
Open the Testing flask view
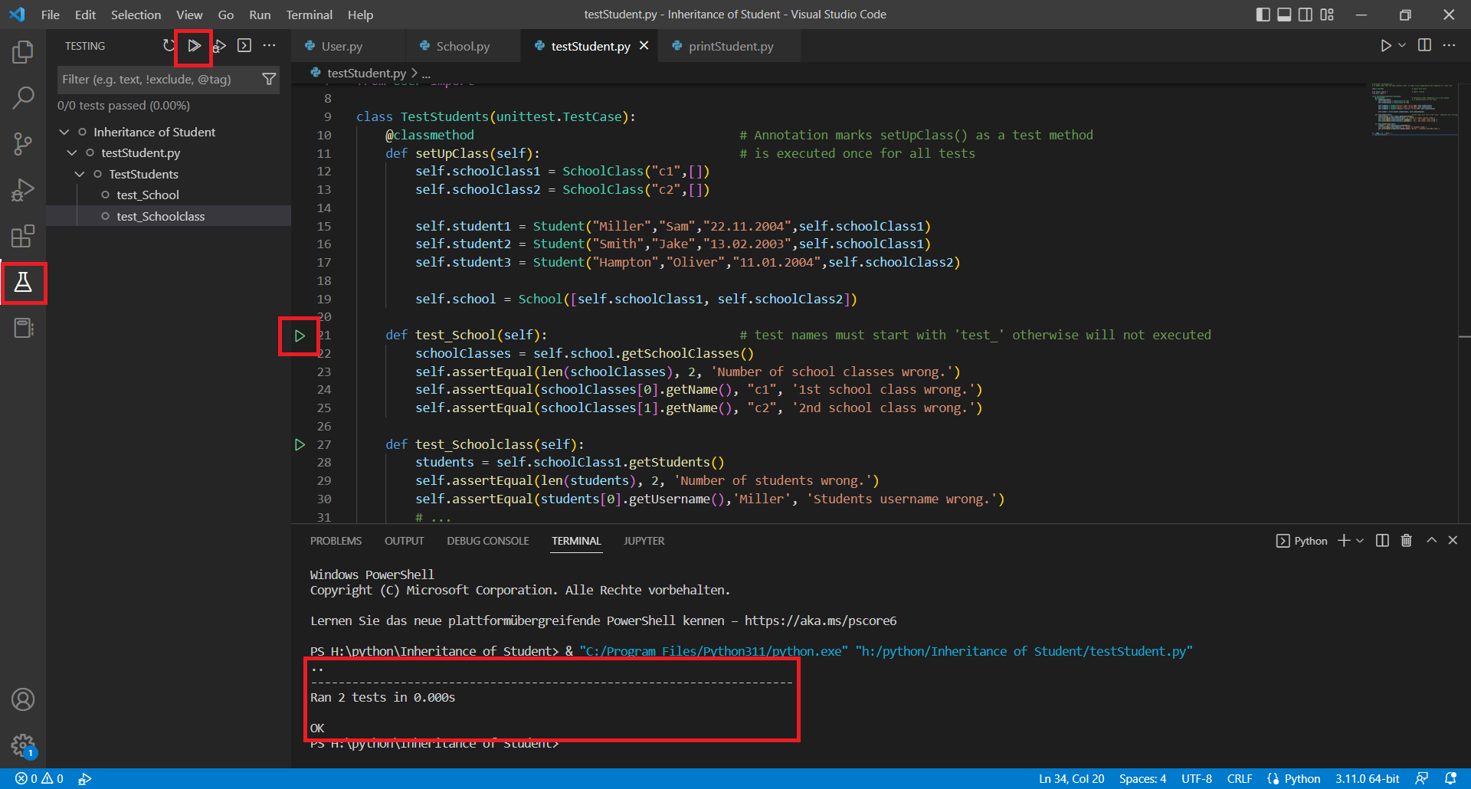(23, 283)
